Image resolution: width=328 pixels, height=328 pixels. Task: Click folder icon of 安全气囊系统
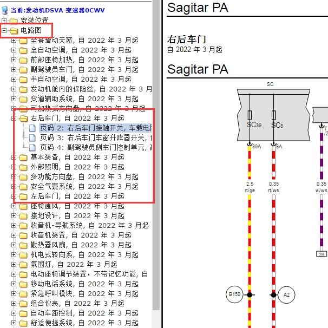click(23, 187)
